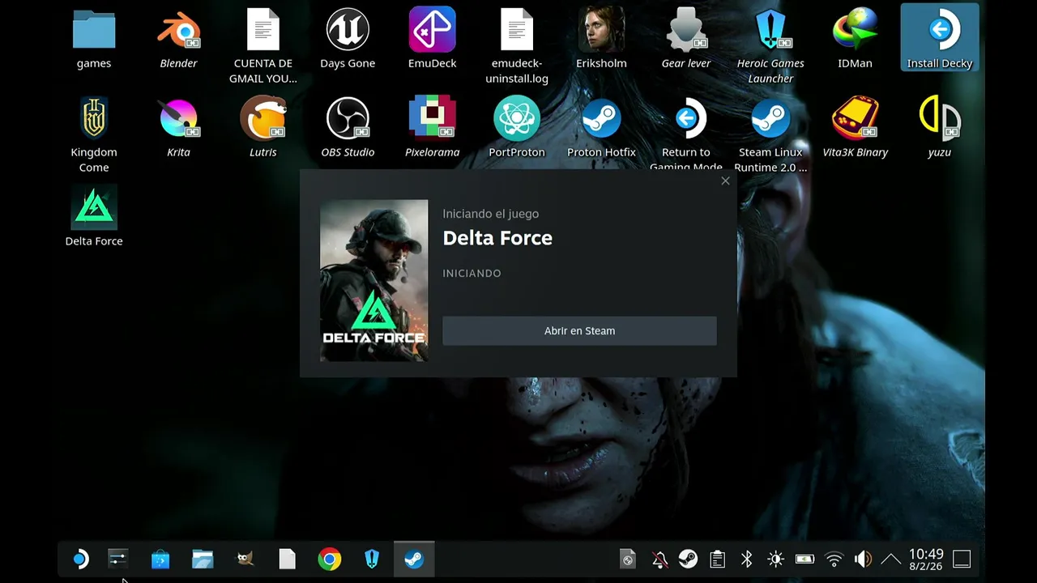The image size is (1037, 583).
Task: Expand hidden system tray icons arrow
Action: pyautogui.click(x=890, y=559)
